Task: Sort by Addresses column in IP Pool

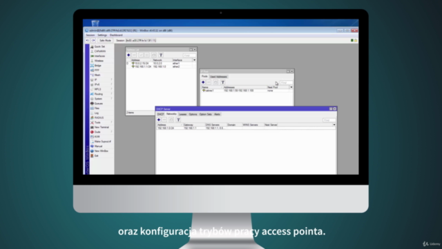Action: click(x=244, y=87)
